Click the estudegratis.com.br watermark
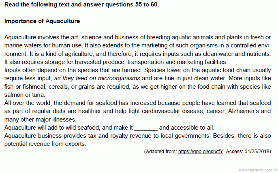 [258, 170]
